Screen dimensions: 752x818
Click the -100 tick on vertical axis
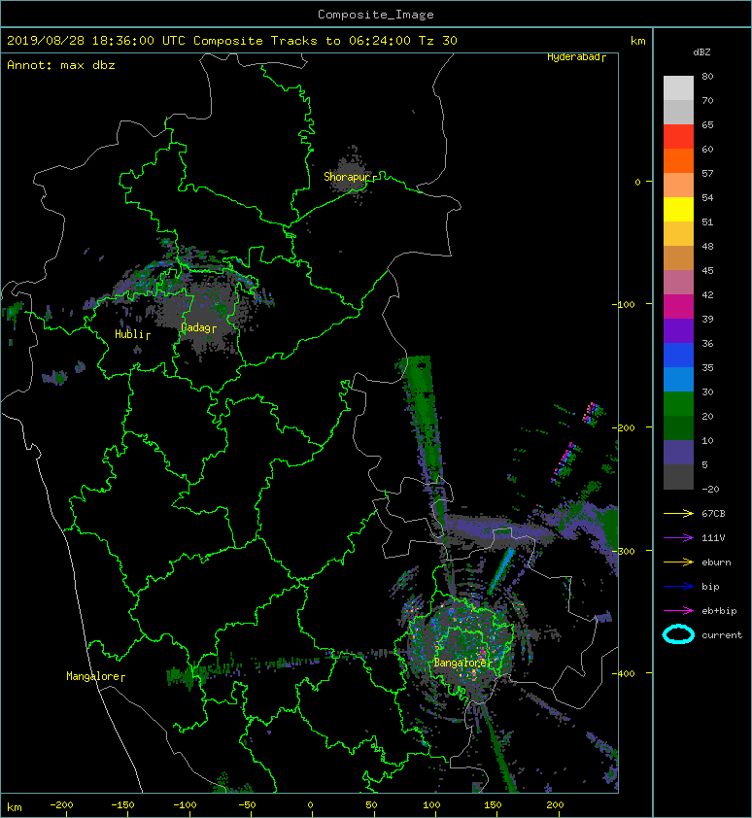625,305
